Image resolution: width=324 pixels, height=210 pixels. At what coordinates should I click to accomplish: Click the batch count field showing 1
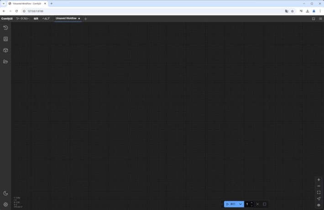(247, 204)
